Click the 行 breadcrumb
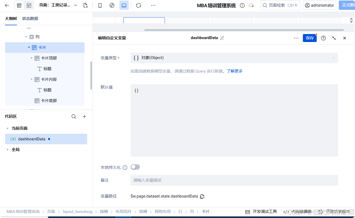The image size is (355, 218). 180,212
